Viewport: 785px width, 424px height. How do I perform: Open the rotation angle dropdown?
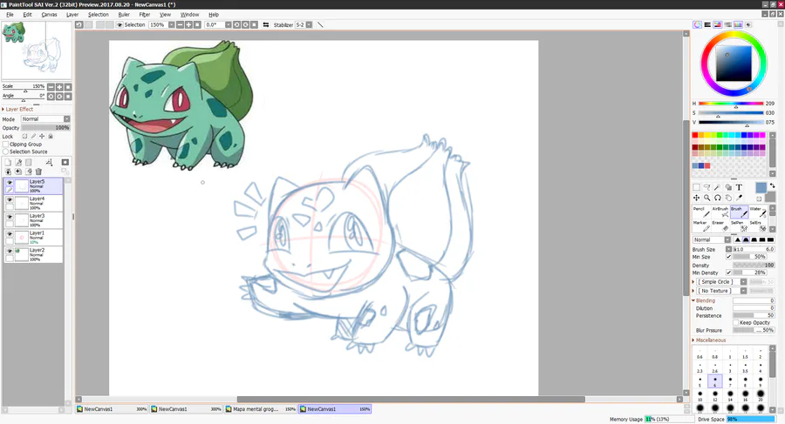228,24
